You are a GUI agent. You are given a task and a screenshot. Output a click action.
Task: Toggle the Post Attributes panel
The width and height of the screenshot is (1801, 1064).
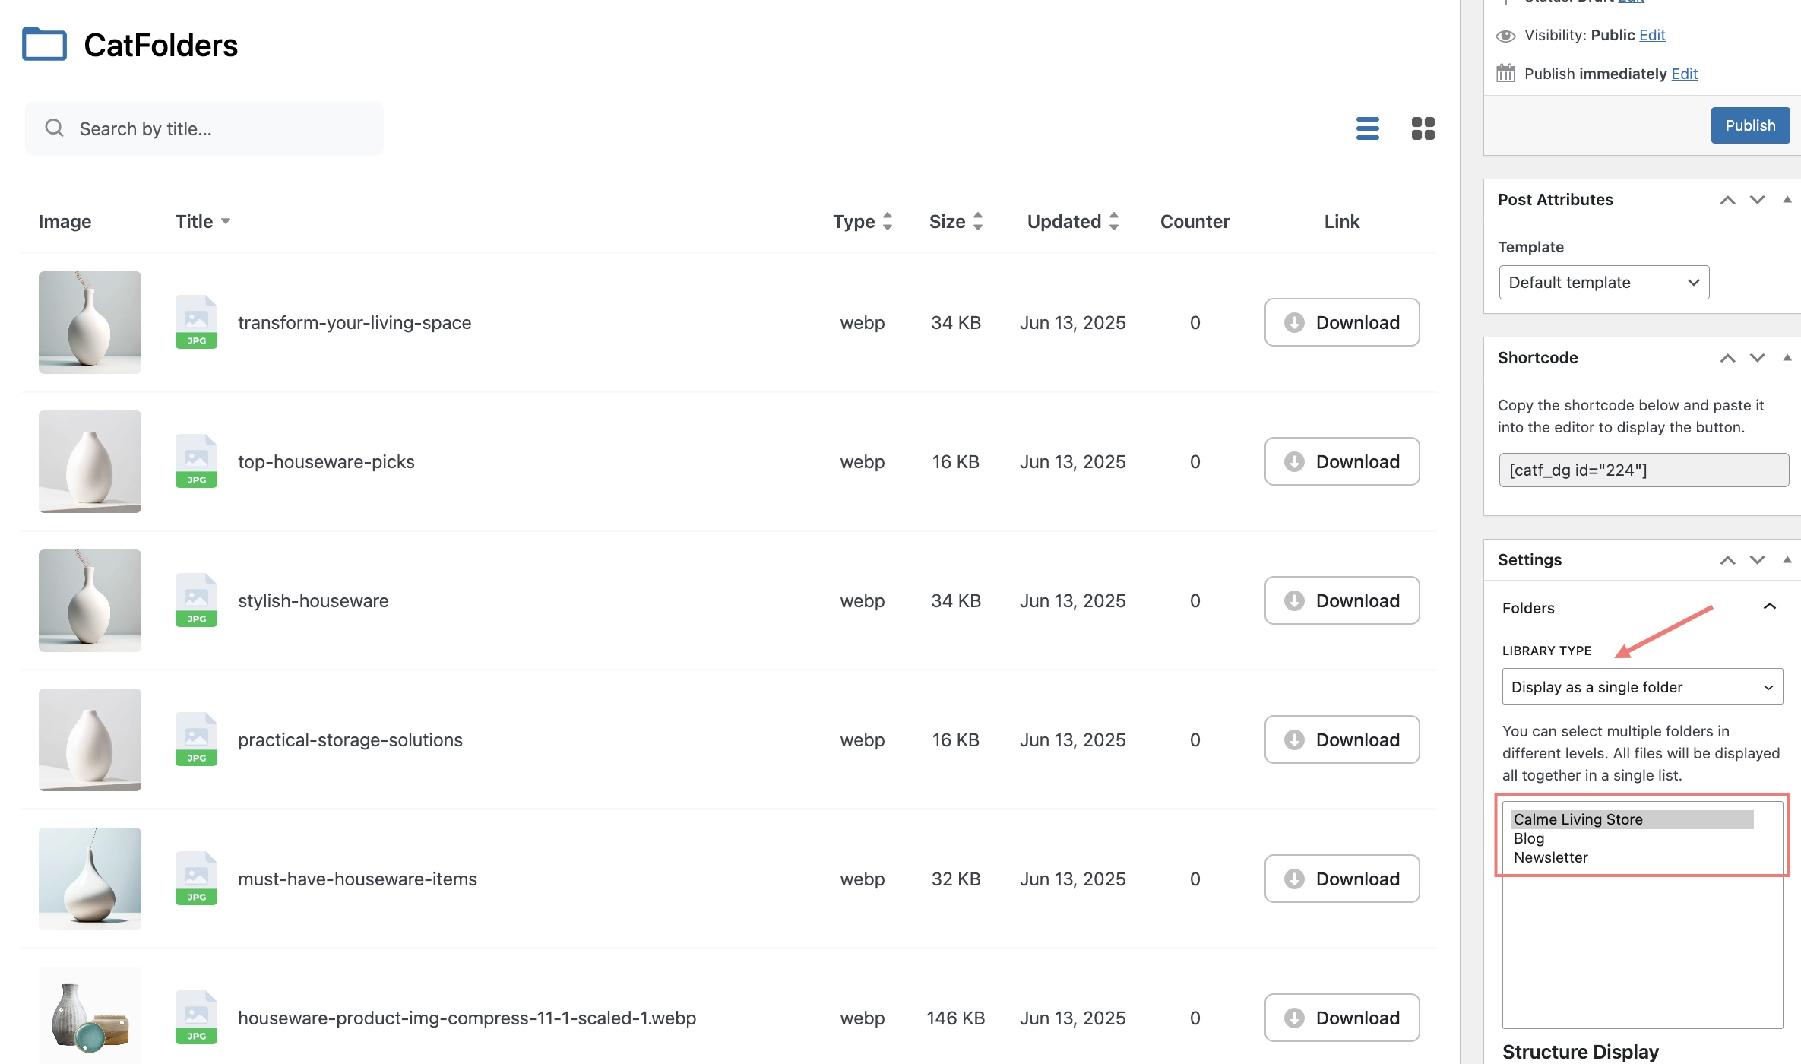(x=1787, y=199)
